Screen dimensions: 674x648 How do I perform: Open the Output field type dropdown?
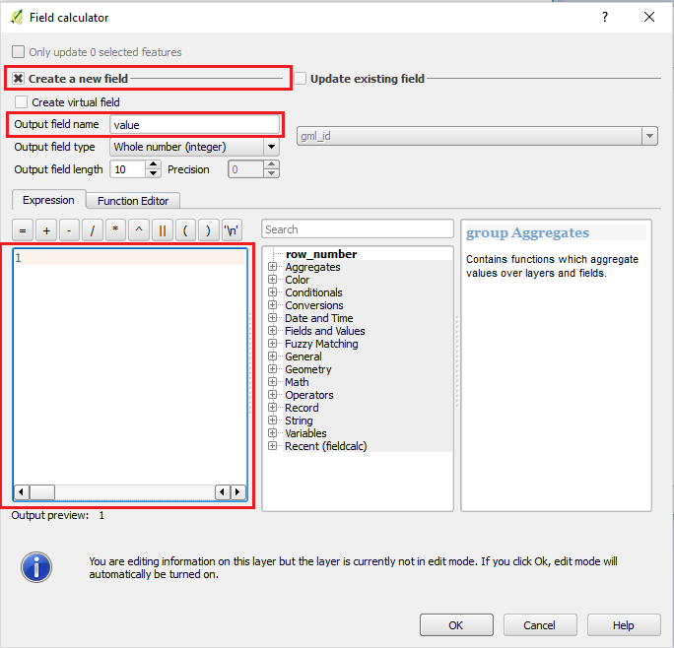point(194,147)
